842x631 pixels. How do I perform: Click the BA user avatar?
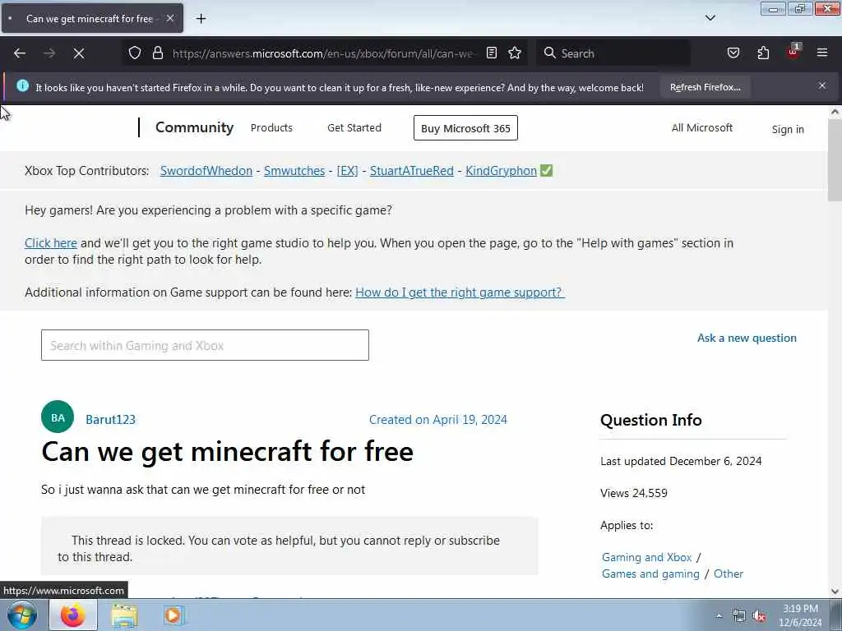[x=58, y=417]
